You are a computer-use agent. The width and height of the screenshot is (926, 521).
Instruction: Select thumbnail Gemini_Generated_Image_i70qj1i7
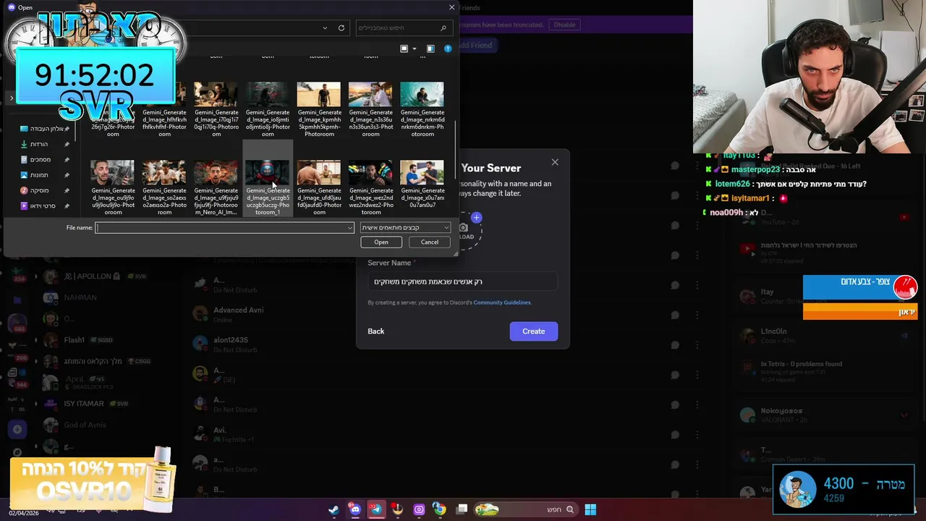216,109
